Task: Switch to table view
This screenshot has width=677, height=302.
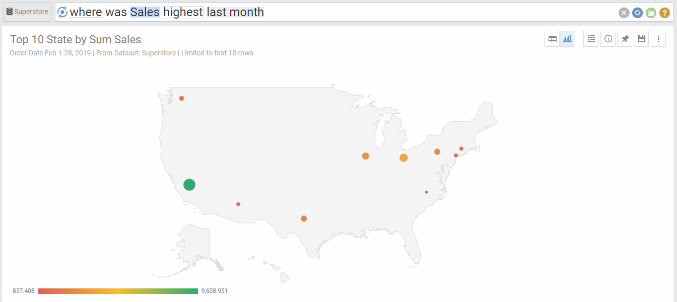Action: click(553, 39)
